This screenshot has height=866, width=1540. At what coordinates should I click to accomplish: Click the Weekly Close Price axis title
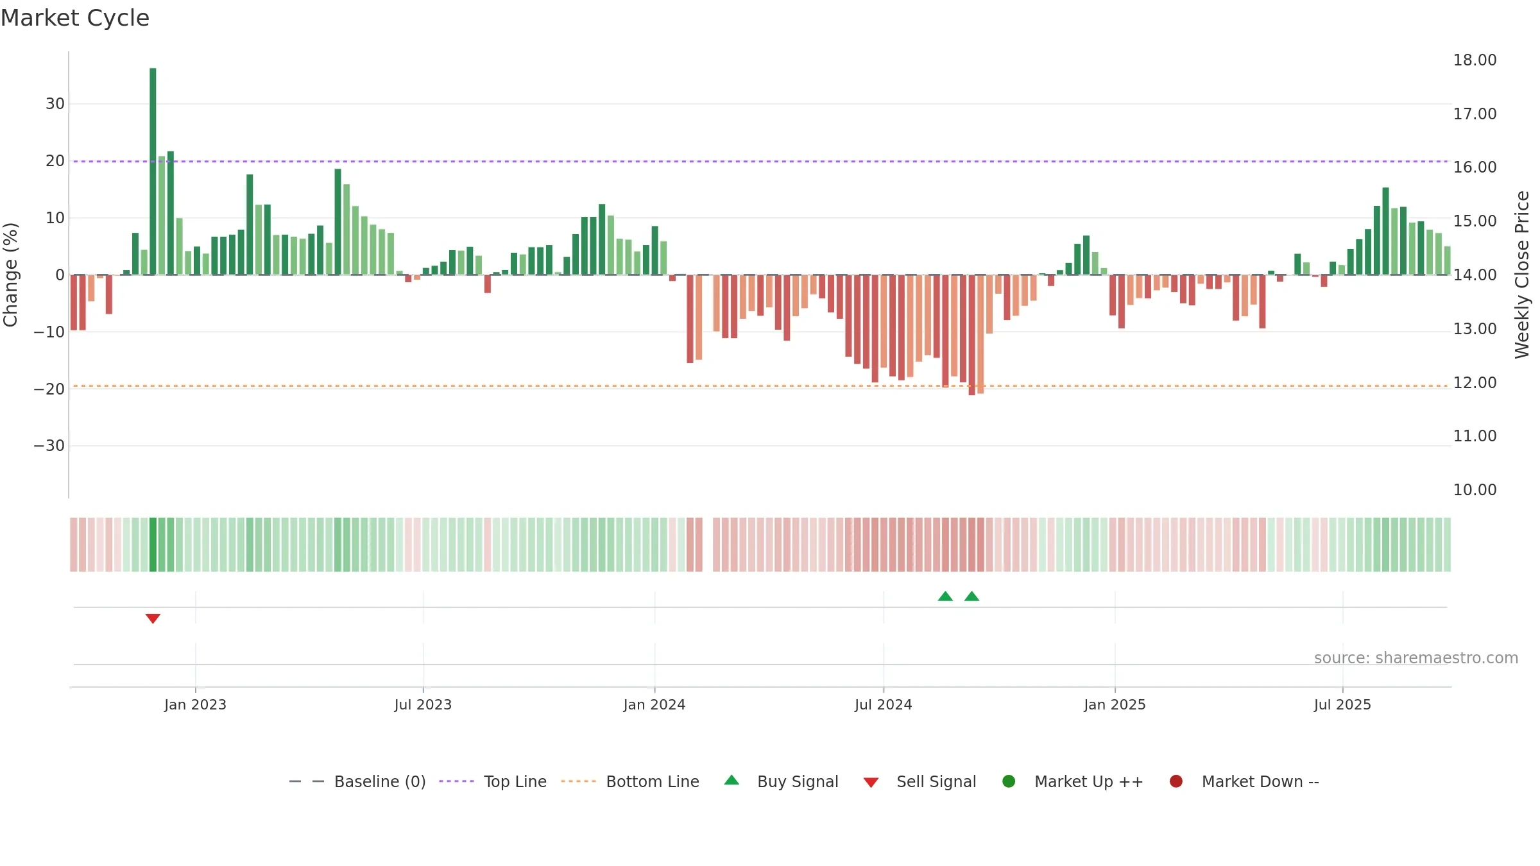(1522, 275)
